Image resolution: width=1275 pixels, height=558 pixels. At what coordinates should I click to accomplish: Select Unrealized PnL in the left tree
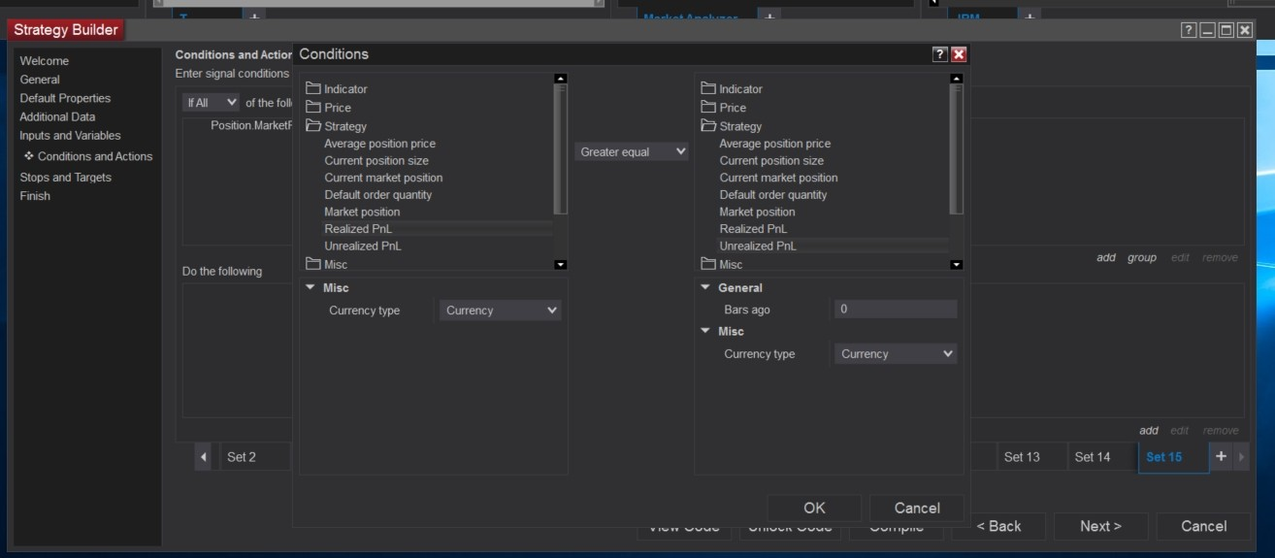point(363,246)
